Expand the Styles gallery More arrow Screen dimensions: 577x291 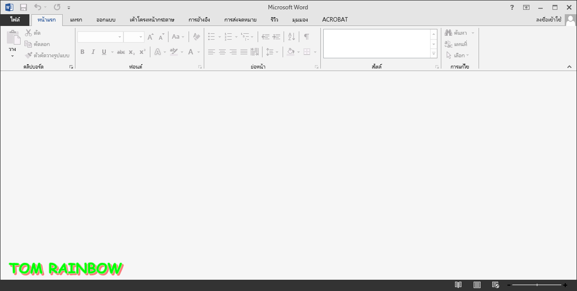[x=434, y=54]
